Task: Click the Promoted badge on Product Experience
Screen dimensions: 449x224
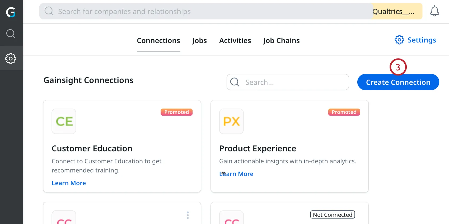Action: pos(344,112)
